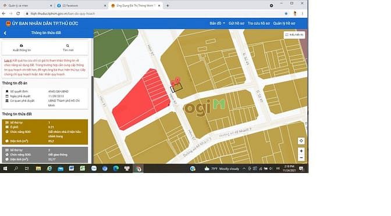The height and width of the screenshot is (216, 391).
Task: Open File Explorer from the taskbar
Action: (38, 168)
